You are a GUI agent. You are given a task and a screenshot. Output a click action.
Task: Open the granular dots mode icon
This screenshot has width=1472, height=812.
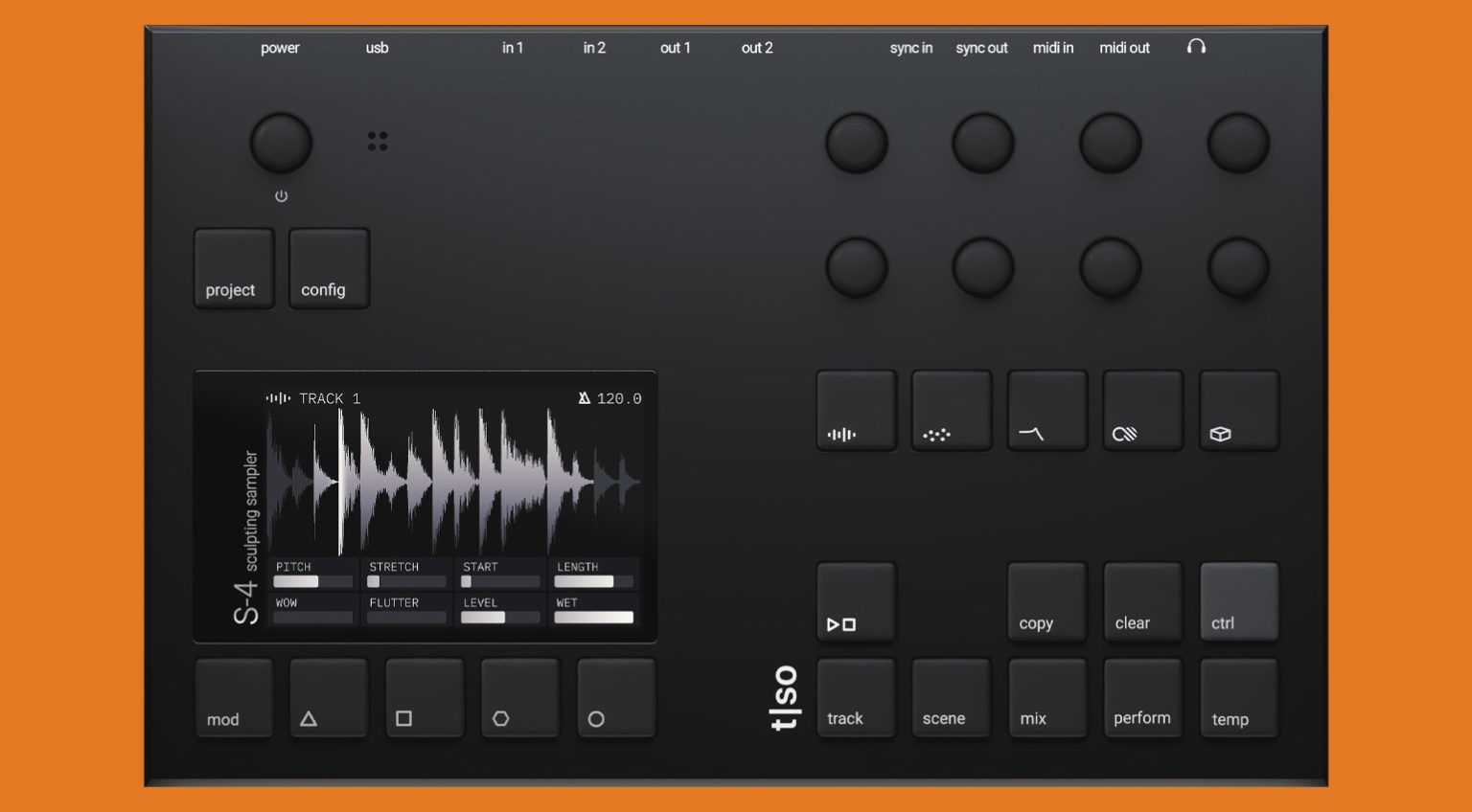tap(952, 410)
